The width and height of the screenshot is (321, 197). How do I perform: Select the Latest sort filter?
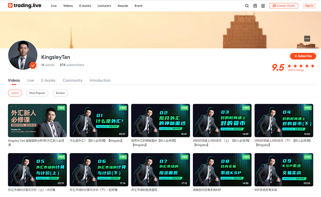click(15, 93)
